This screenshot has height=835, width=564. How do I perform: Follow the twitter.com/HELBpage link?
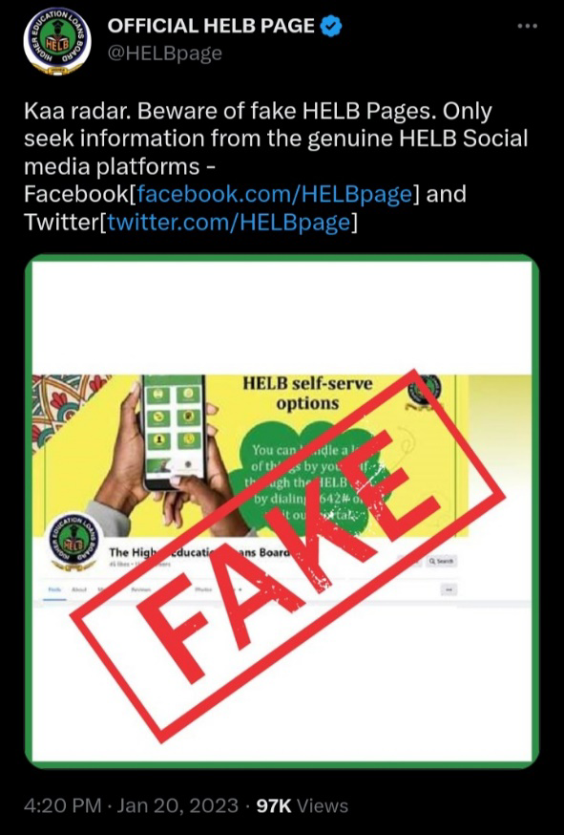click(229, 222)
